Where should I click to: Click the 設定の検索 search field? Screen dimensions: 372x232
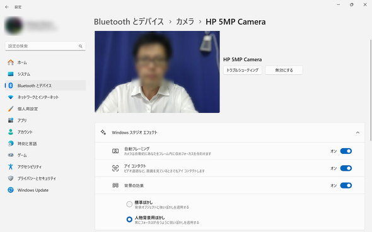(45, 46)
